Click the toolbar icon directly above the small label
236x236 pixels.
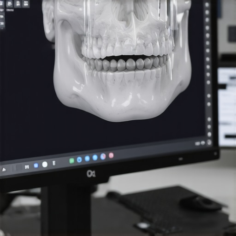[x=10, y=3]
